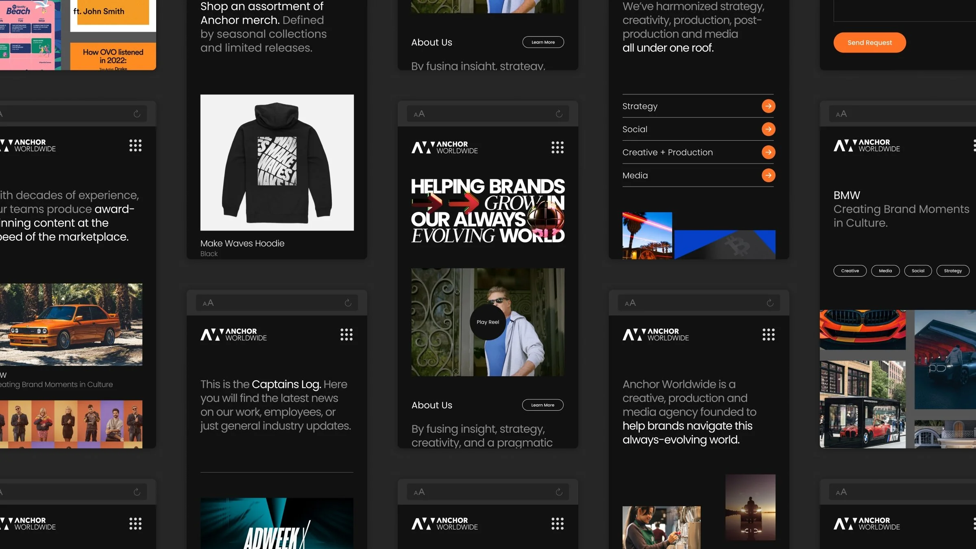This screenshot has width=976, height=549.
Task: Open dot-grid menu above Anchor Worldwide agency text
Action: (768, 335)
